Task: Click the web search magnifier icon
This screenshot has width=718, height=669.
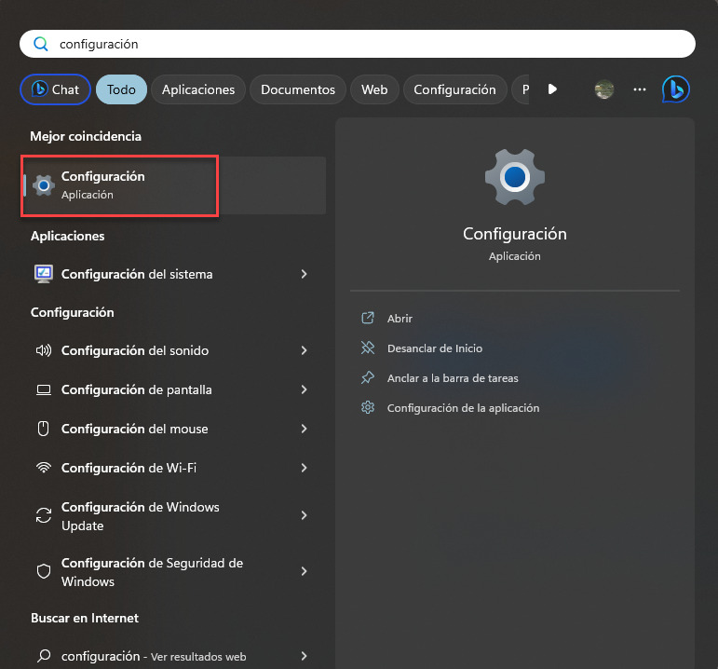Action: coord(44,656)
